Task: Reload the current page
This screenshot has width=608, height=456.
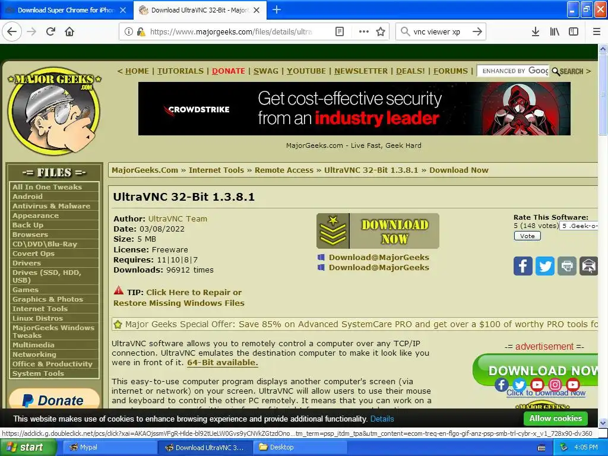Action: point(51,31)
